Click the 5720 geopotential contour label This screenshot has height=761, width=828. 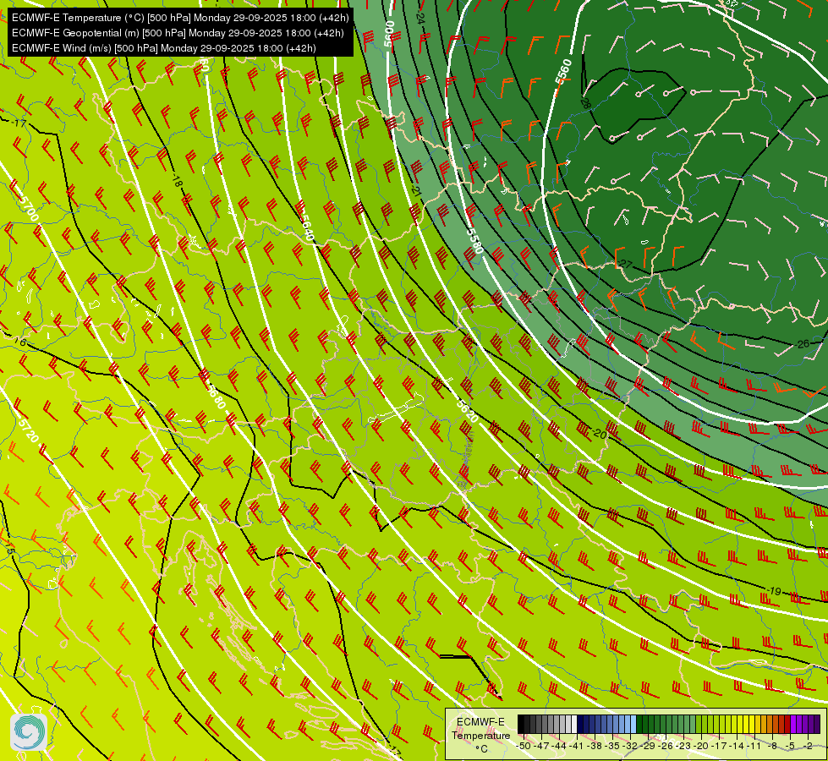(29, 430)
